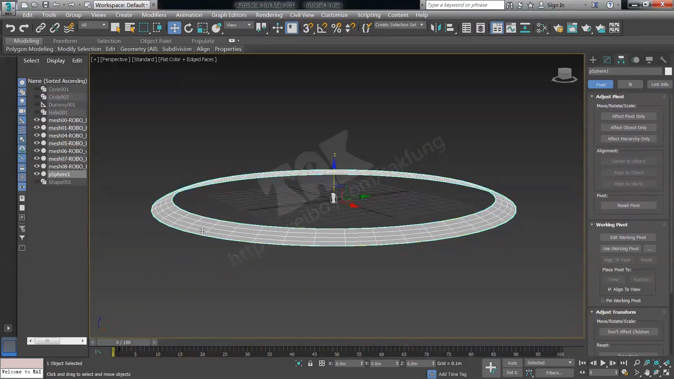674x379 pixels.
Task: Switch to the Freeform ribbon tab
Action: [x=65, y=41]
